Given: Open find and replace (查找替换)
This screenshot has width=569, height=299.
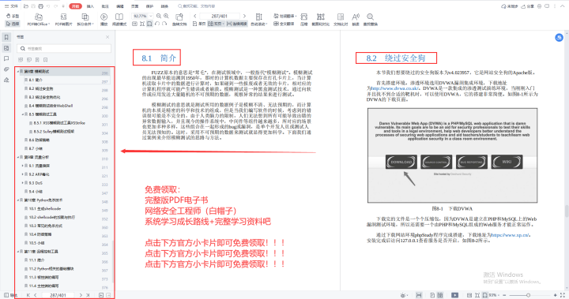Looking at the screenshot, I should pos(370,20).
